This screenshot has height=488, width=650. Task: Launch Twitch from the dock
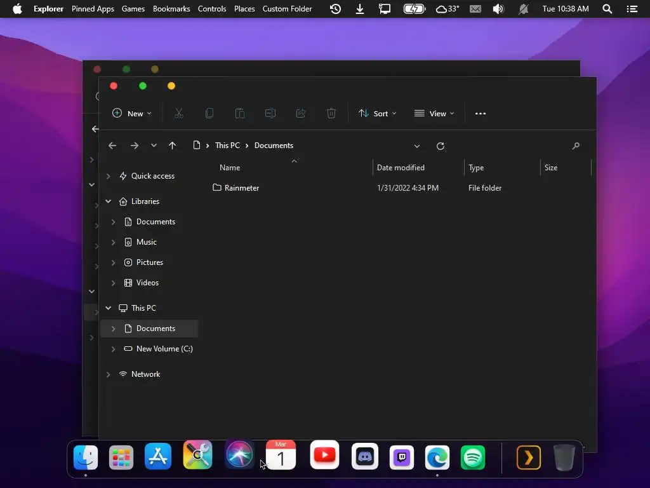tap(401, 457)
